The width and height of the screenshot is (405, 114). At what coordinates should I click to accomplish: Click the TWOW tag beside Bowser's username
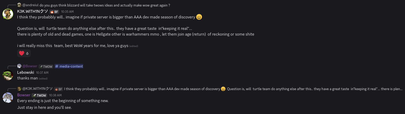coord(39,95)
